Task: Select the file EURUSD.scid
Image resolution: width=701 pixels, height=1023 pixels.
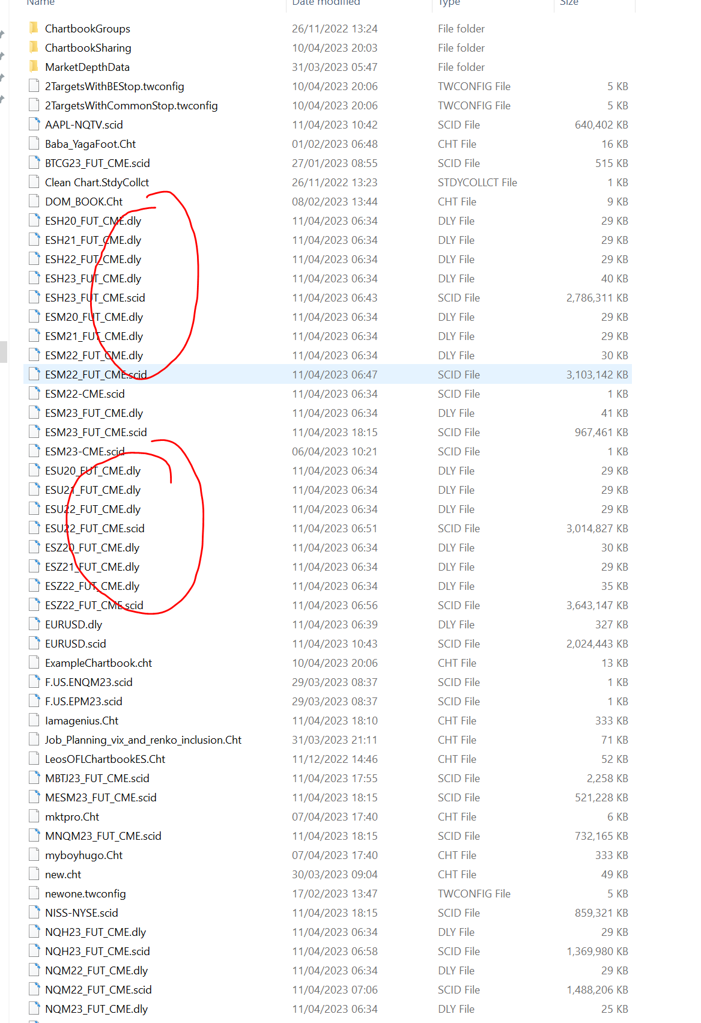Action: point(75,643)
